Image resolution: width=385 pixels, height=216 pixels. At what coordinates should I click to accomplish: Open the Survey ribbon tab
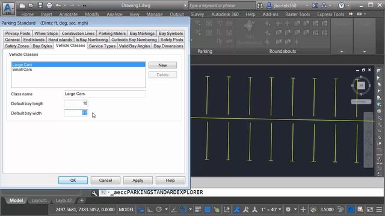(197, 14)
